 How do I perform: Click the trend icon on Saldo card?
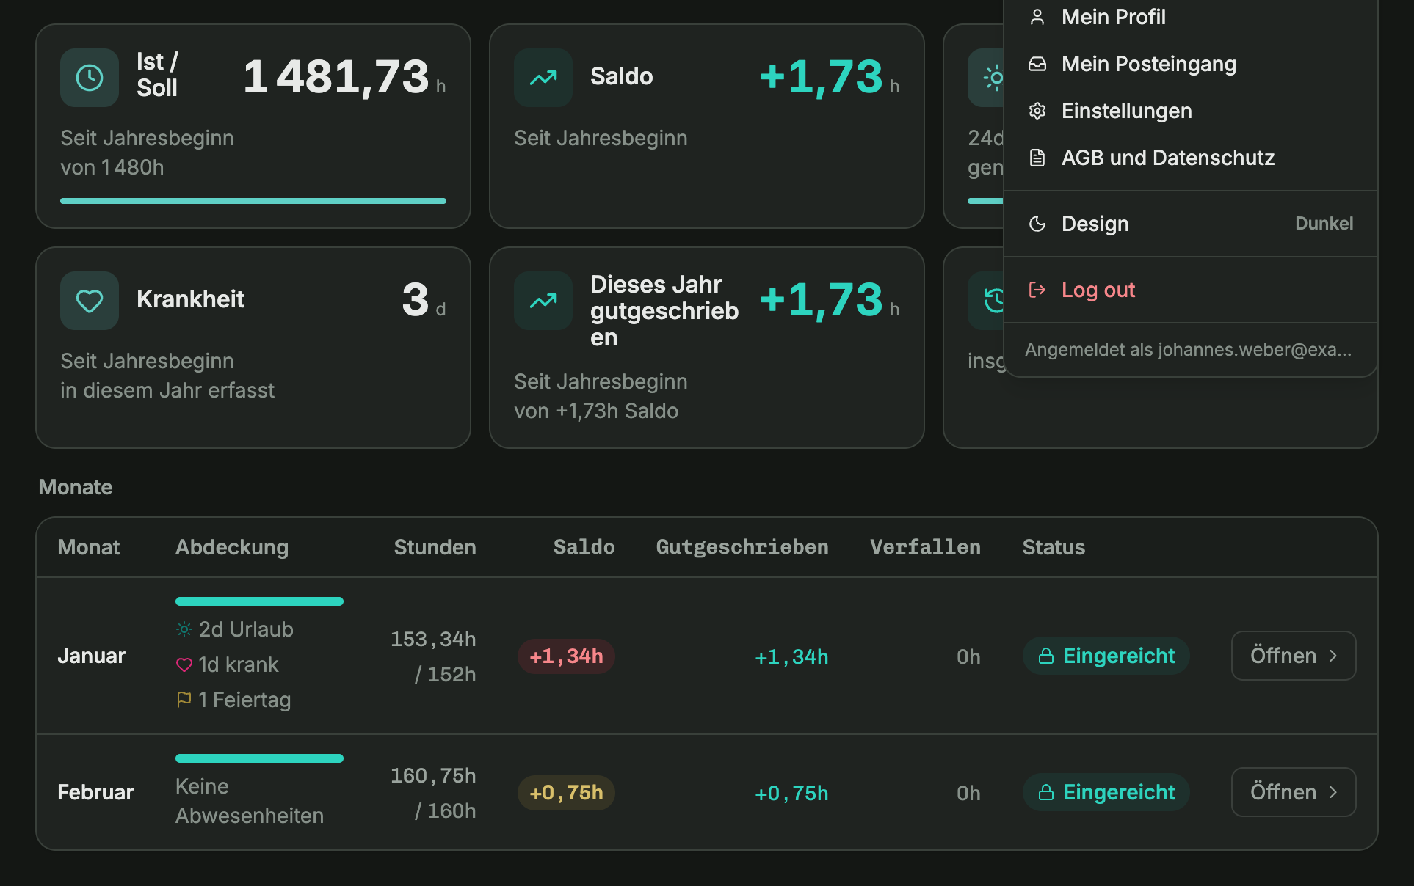click(543, 78)
